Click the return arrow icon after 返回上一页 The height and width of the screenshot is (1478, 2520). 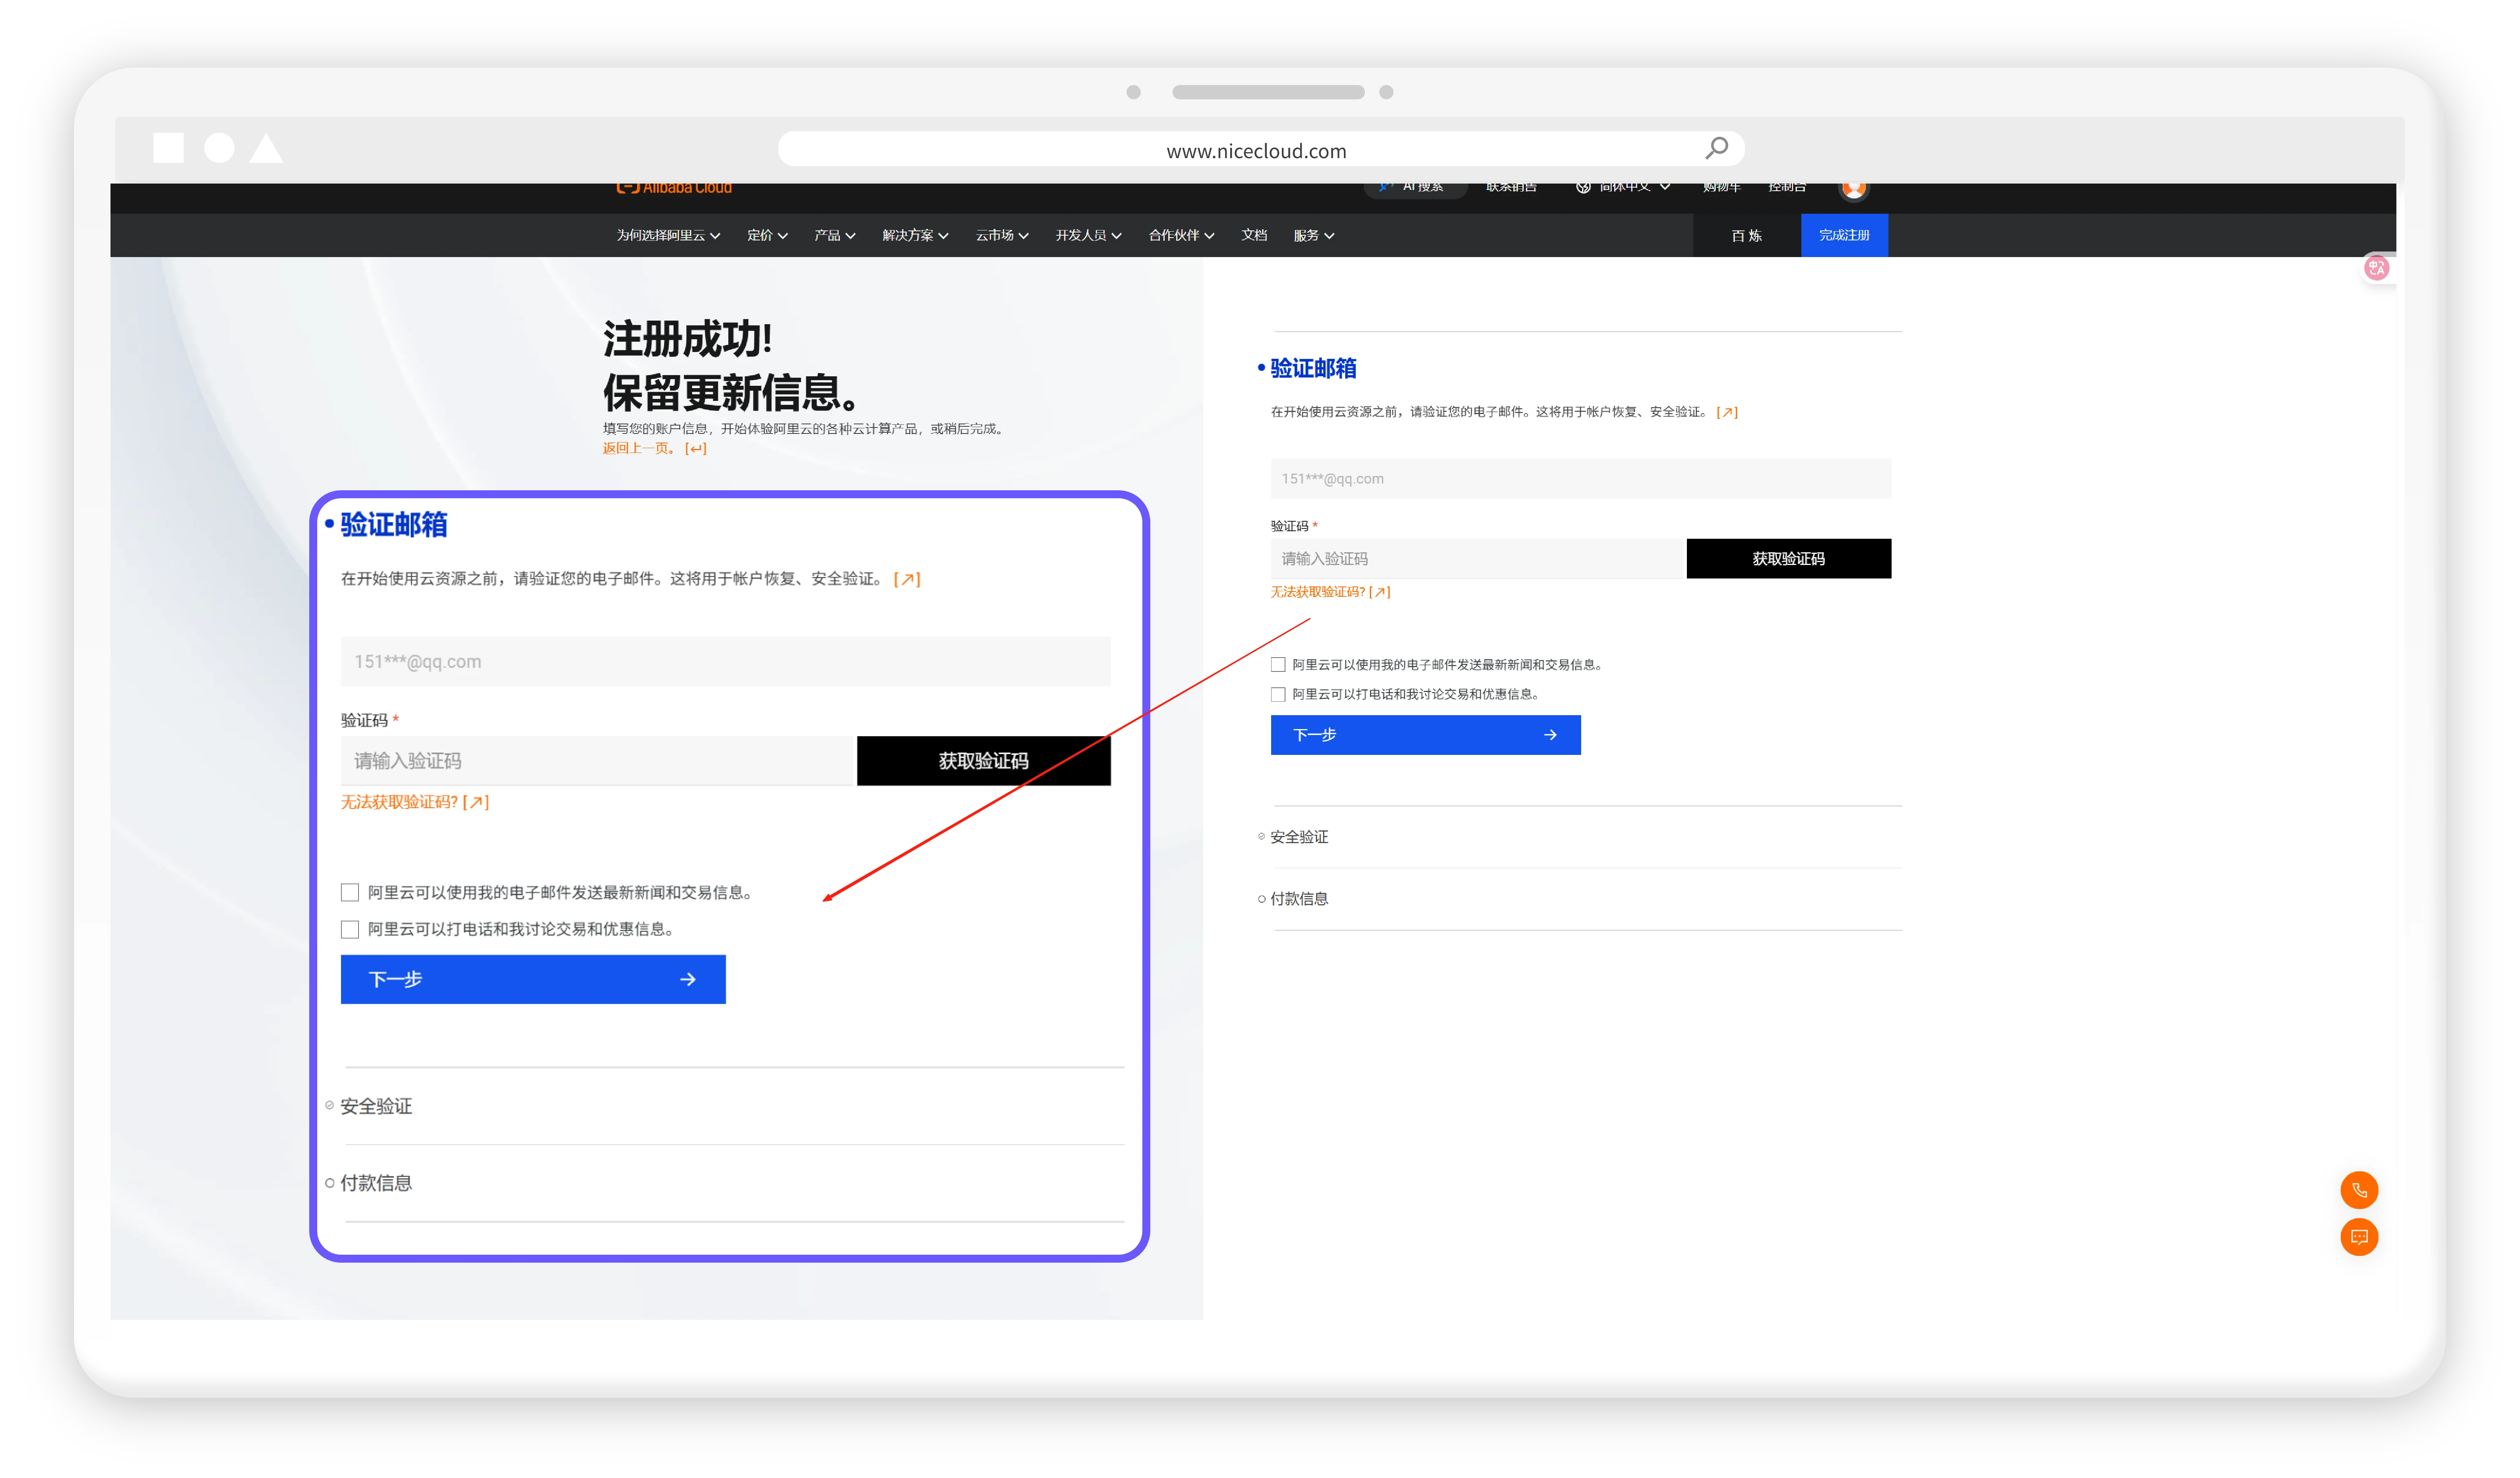point(696,449)
